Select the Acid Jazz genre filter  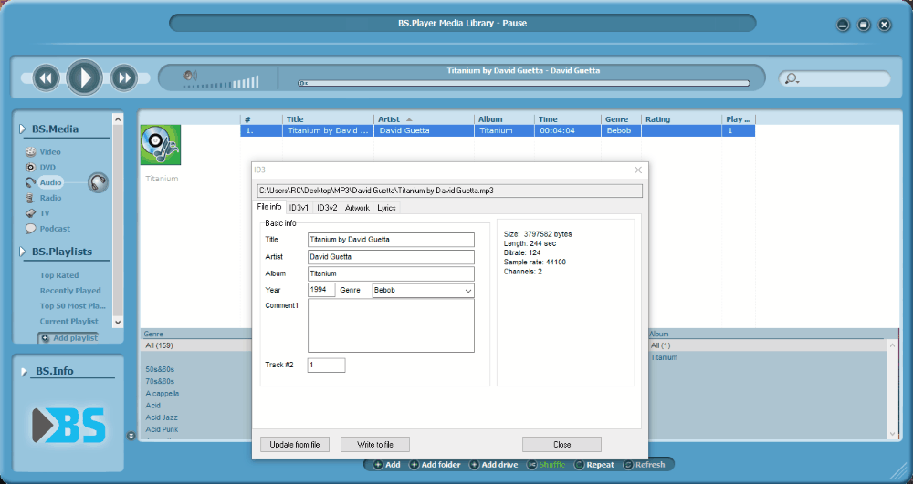point(162,417)
